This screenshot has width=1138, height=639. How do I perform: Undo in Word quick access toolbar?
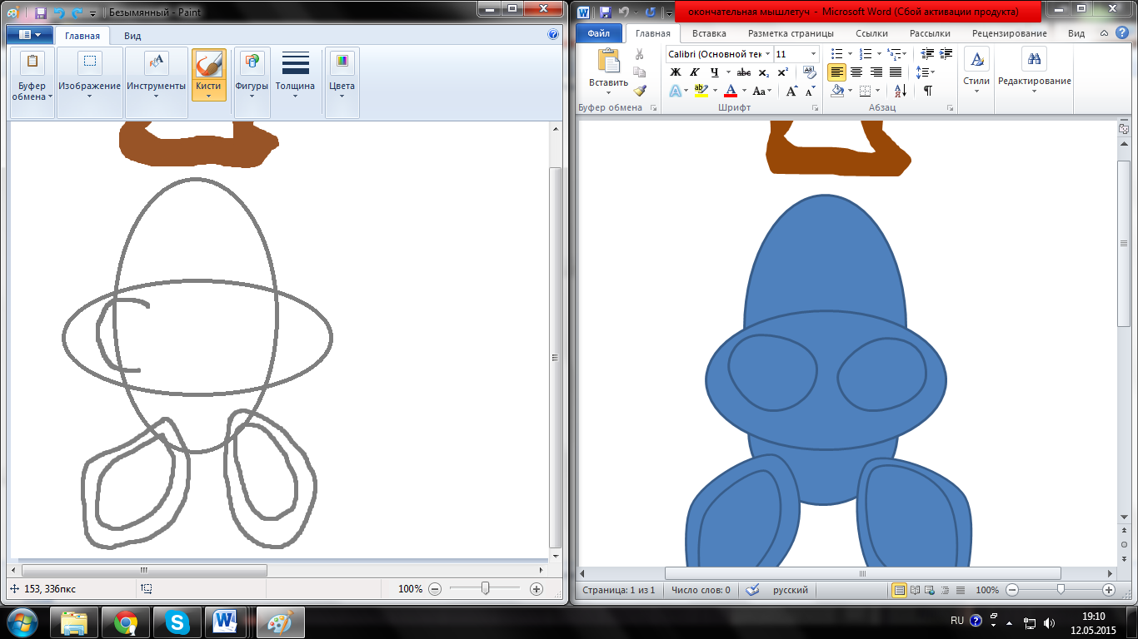click(x=622, y=12)
